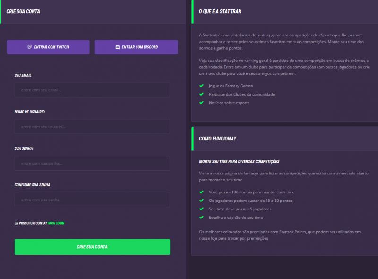Click the Como Funciona? section header
The height and width of the screenshot is (279, 378).
pos(217,139)
